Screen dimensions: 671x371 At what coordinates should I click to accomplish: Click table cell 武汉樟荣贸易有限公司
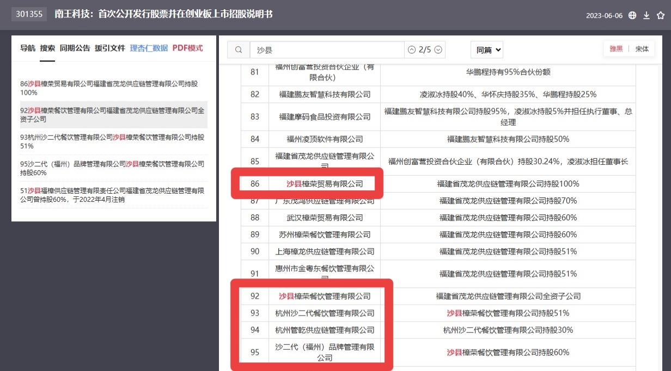click(x=325, y=218)
